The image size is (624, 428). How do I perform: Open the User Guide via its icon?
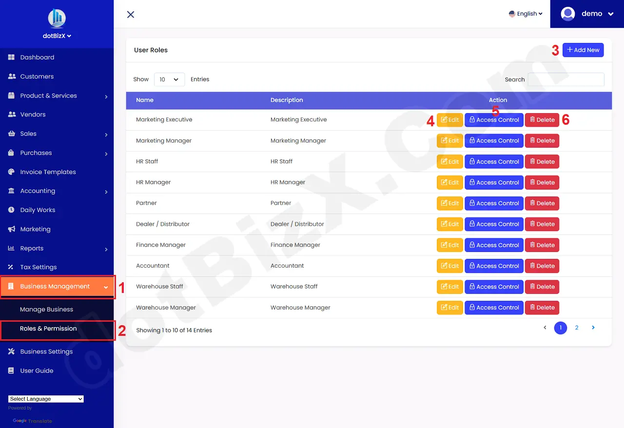pos(11,370)
